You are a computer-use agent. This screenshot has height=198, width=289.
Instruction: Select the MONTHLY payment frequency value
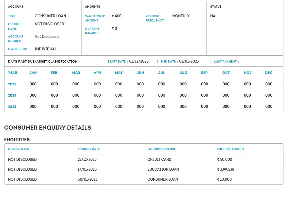181,16
